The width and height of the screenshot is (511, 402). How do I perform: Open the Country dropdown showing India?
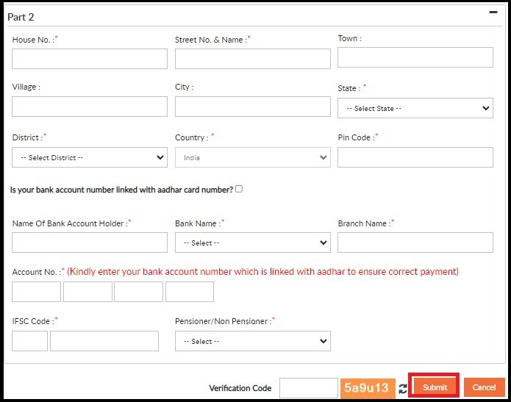coord(253,157)
